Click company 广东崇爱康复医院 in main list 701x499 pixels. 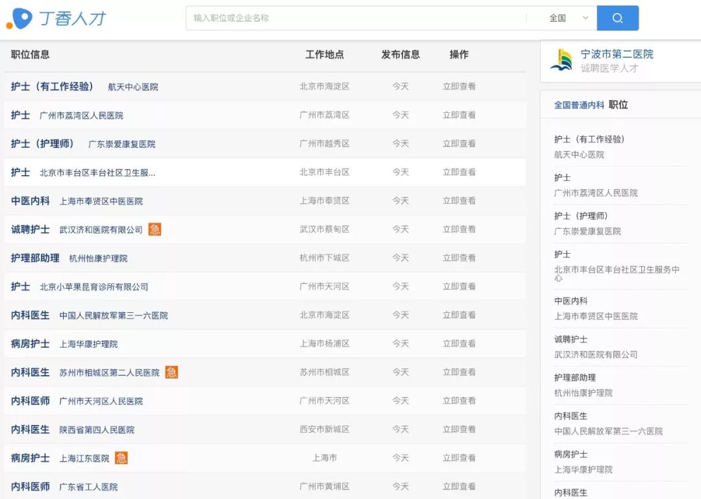click(x=121, y=144)
